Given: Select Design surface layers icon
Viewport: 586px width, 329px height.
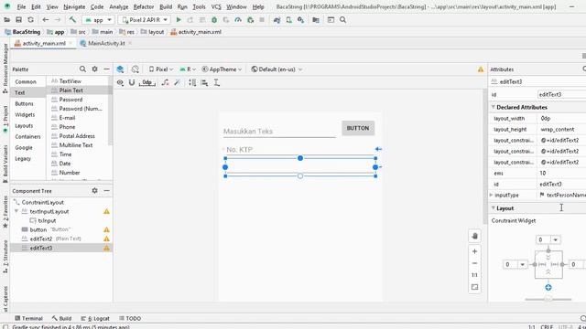Looking at the screenshot, I should coord(120,69).
